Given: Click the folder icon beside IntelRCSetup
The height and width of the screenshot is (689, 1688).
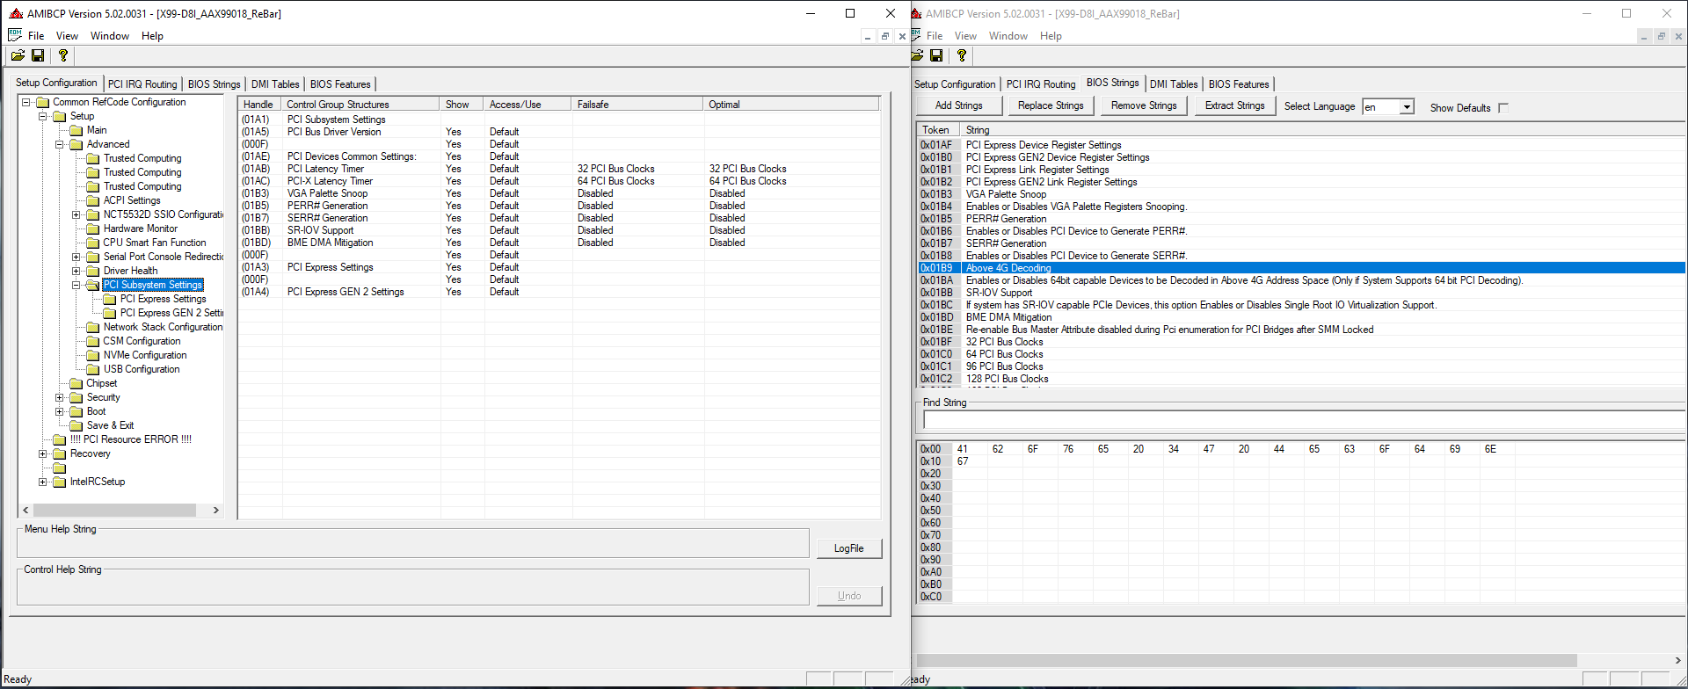Looking at the screenshot, I should pyautogui.click(x=60, y=482).
